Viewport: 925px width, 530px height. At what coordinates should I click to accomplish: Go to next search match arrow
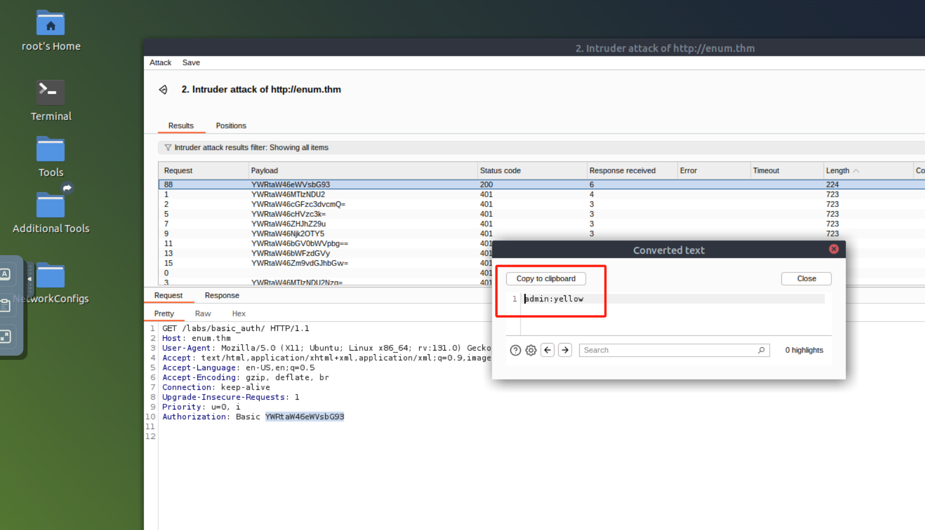tap(565, 350)
